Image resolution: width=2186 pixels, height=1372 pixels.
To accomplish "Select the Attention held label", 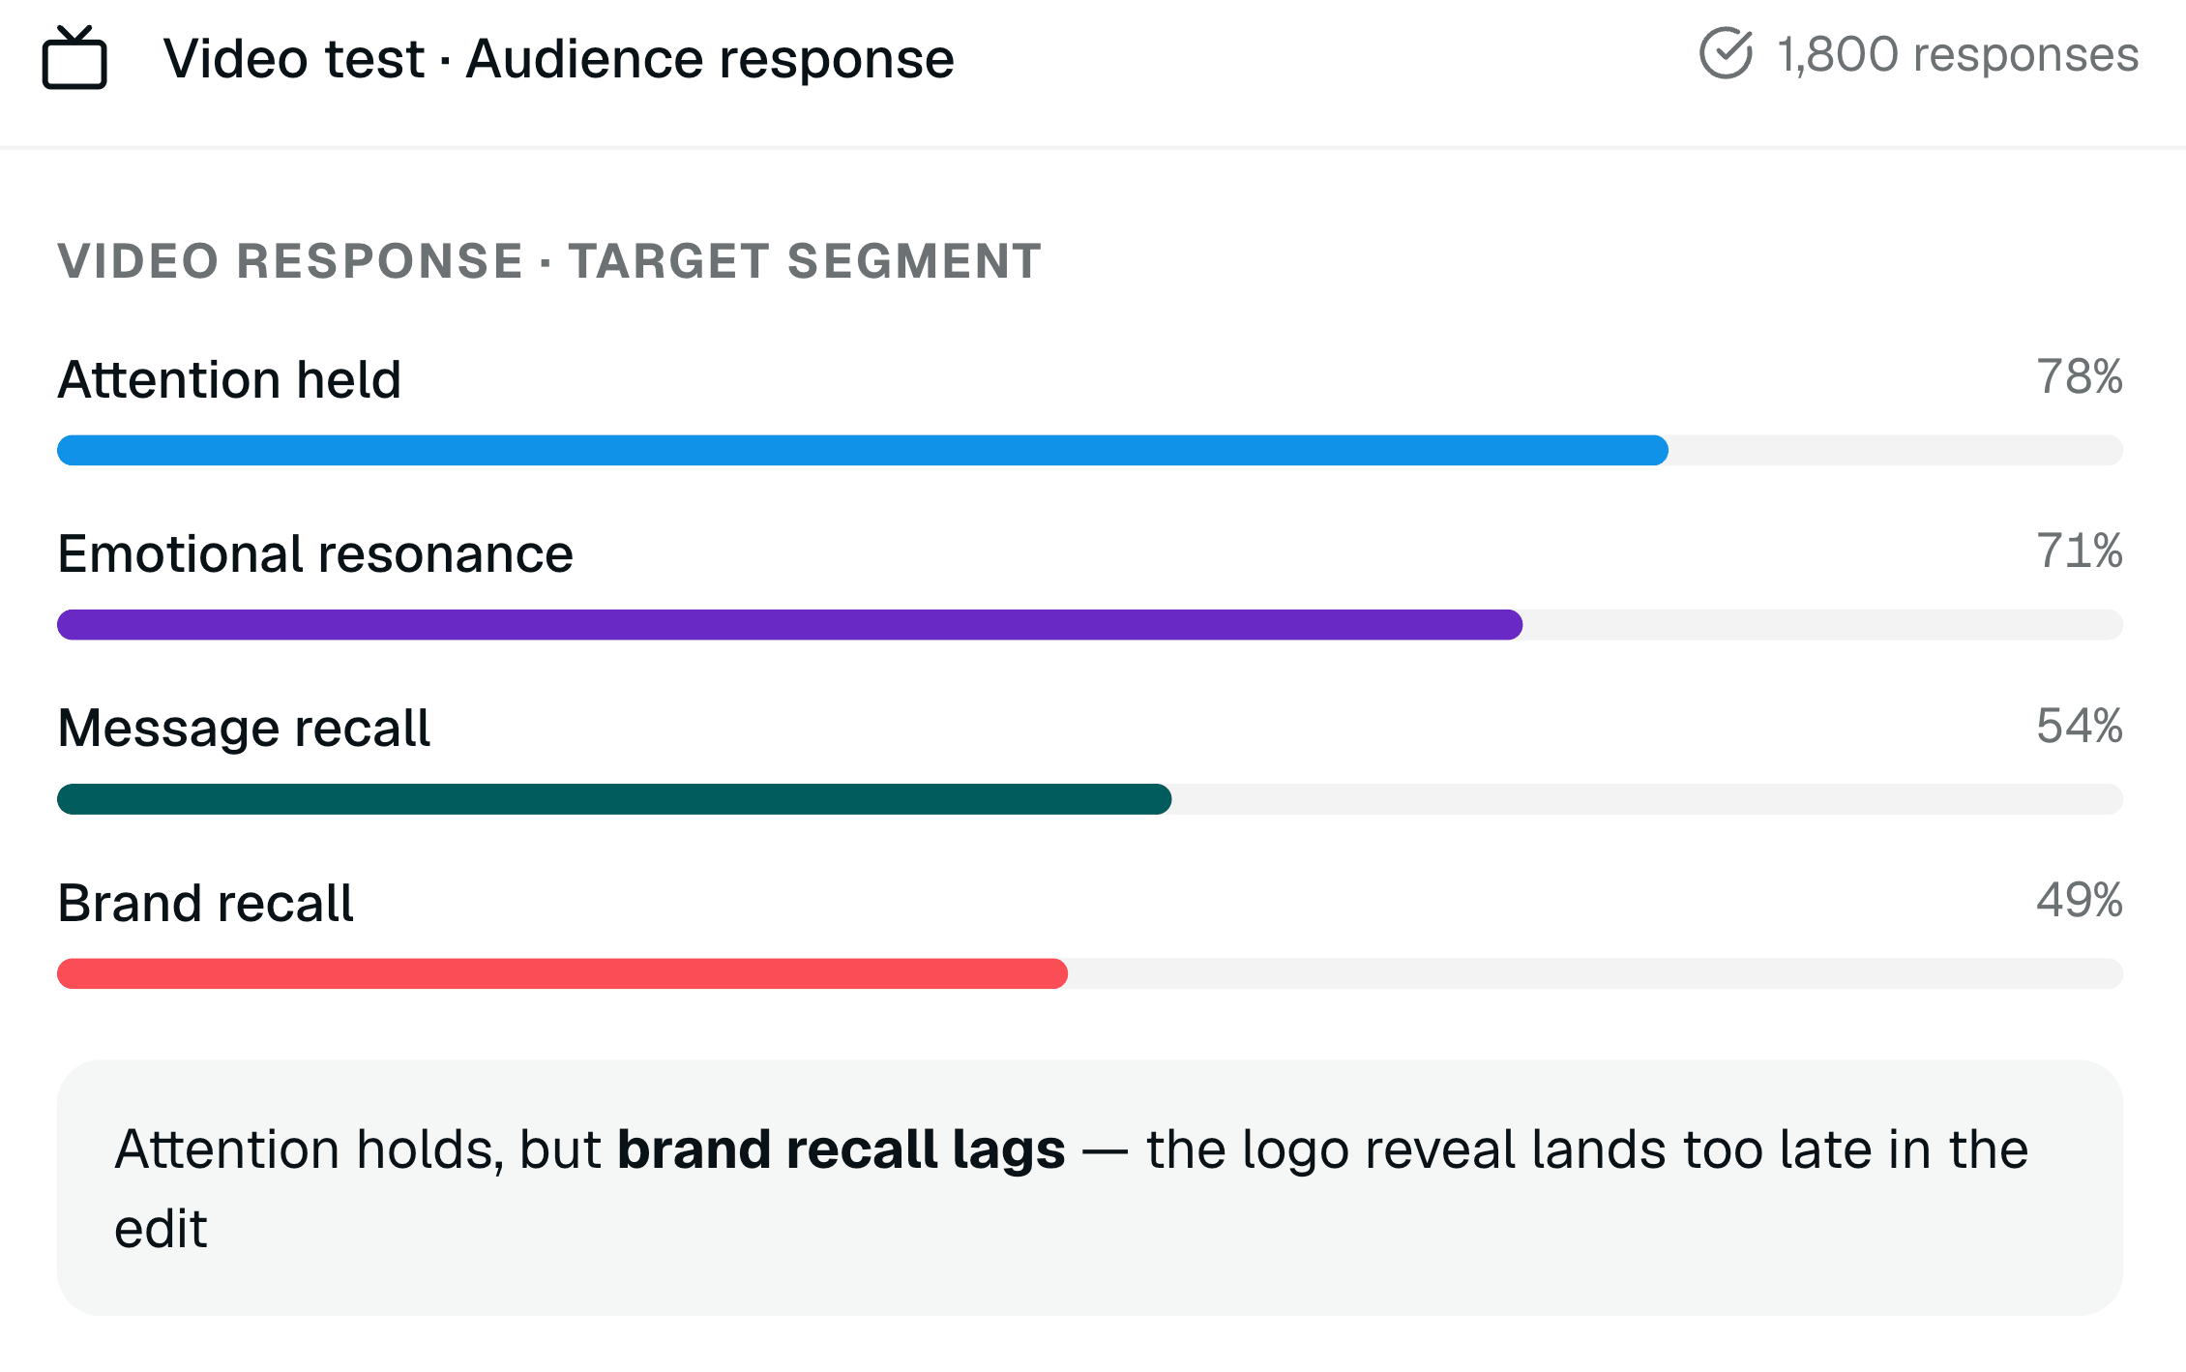I will pyautogui.click(x=229, y=379).
